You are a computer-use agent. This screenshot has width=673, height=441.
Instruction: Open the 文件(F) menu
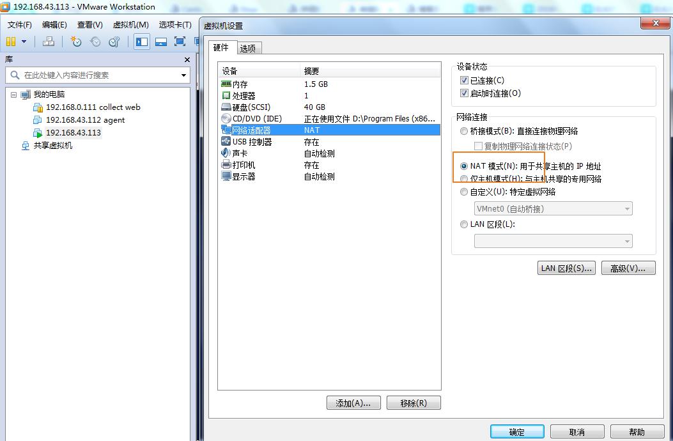point(20,25)
